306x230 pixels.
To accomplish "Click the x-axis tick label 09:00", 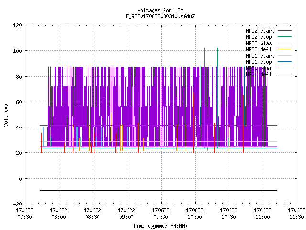I will (126, 217).
